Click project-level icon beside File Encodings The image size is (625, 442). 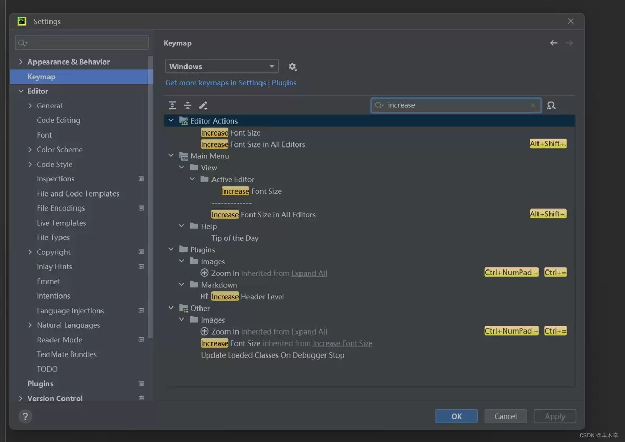[141, 208]
